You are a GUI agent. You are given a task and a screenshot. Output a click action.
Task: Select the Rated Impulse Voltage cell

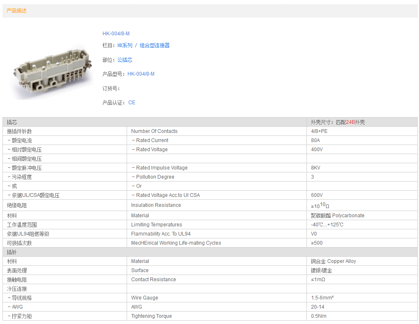(162, 168)
